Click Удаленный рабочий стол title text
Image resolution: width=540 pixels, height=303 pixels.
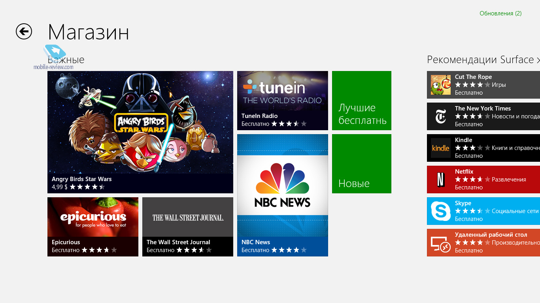(x=491, y=235)
